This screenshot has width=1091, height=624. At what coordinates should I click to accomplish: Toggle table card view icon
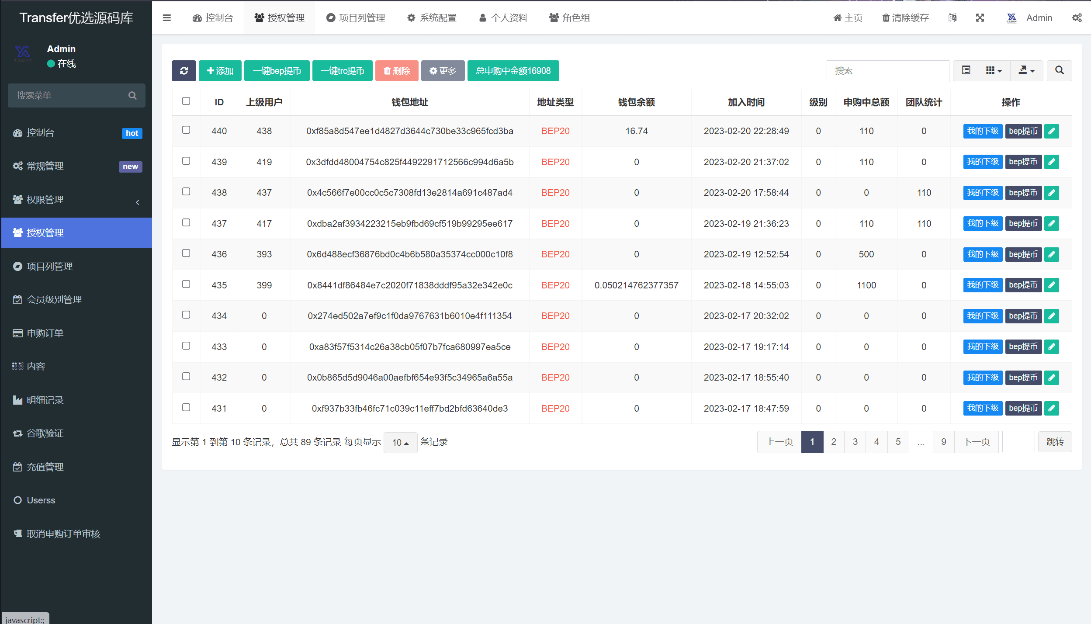[966, 70]
